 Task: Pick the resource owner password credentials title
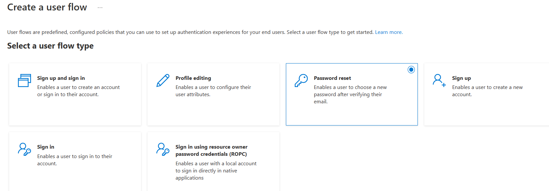coord(212,151)
